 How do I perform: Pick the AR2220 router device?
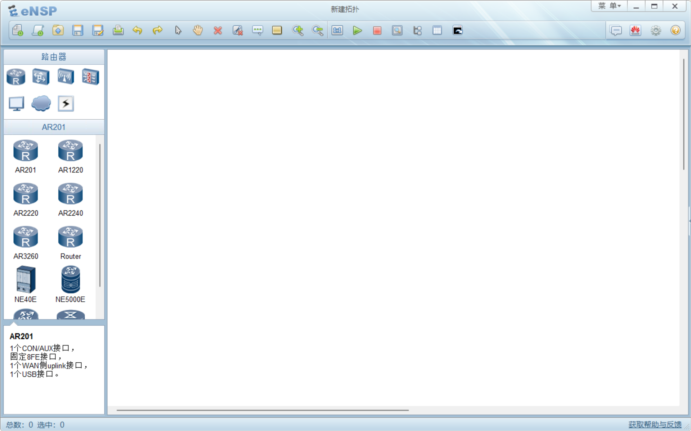click(26, 200)
